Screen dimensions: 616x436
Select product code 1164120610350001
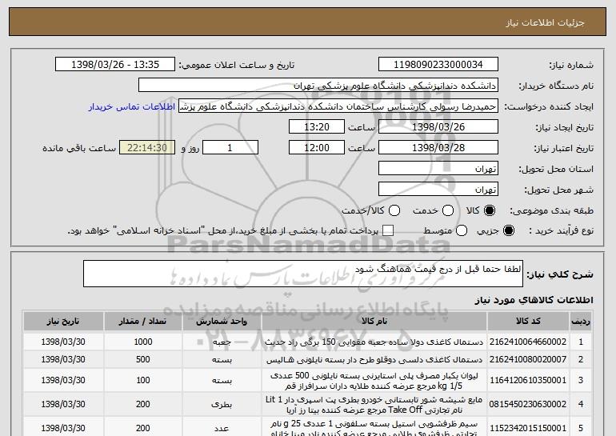tap(528, 380)
